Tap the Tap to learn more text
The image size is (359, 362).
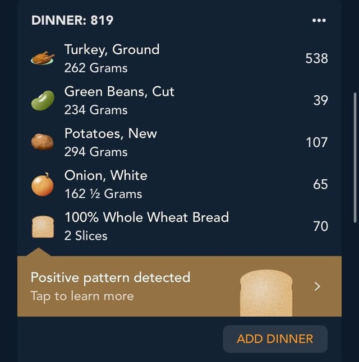tap(82, 296)
